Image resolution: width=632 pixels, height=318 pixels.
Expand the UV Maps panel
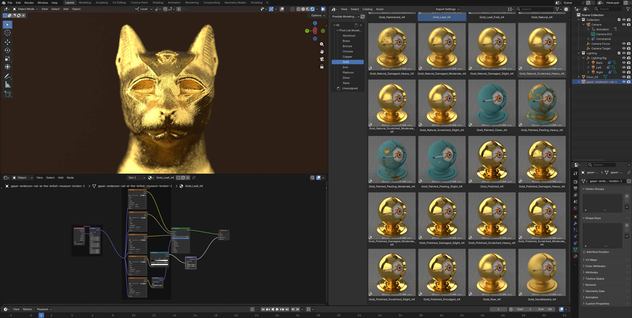(x=591, y=260)
